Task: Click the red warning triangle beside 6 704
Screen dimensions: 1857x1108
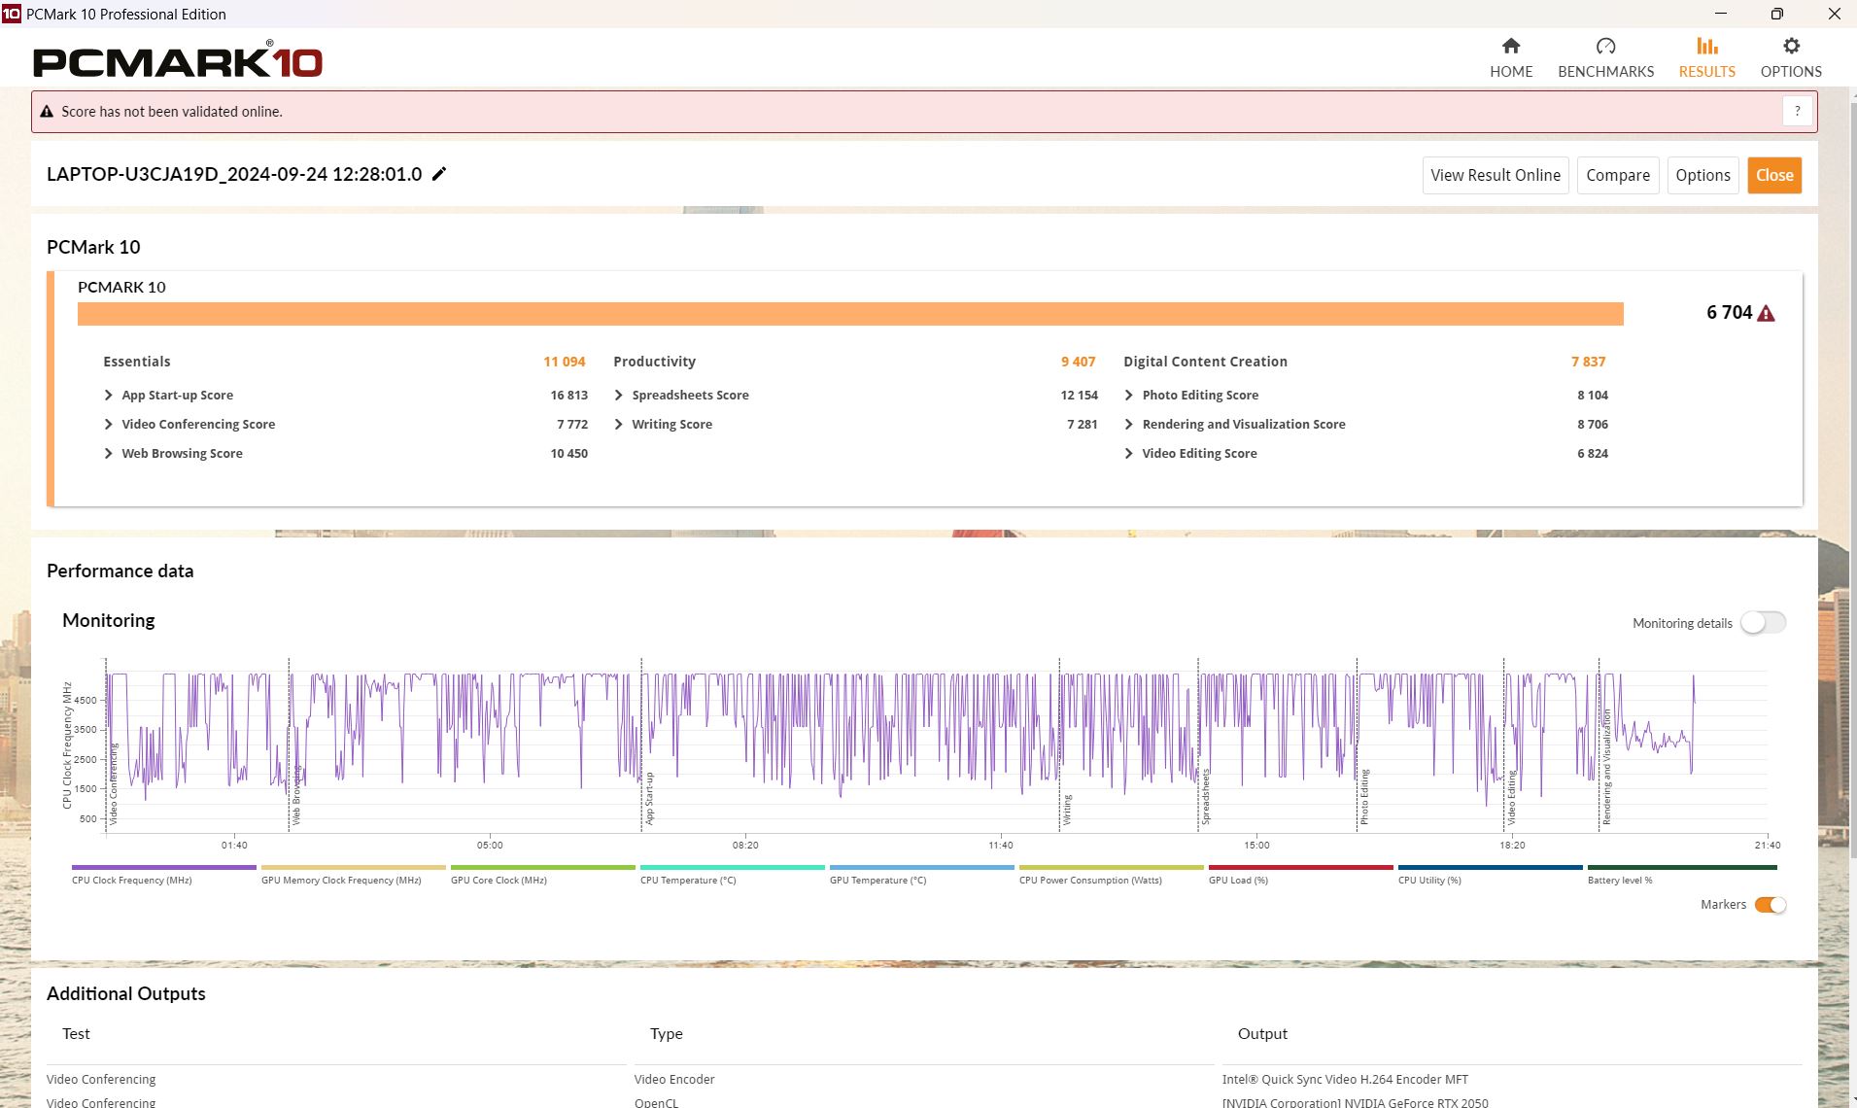Action: pos(1767,314)
